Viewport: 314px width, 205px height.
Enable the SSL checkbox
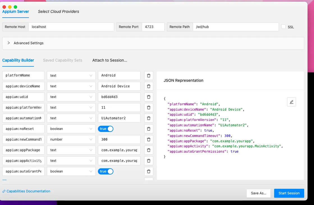[283, 27]
